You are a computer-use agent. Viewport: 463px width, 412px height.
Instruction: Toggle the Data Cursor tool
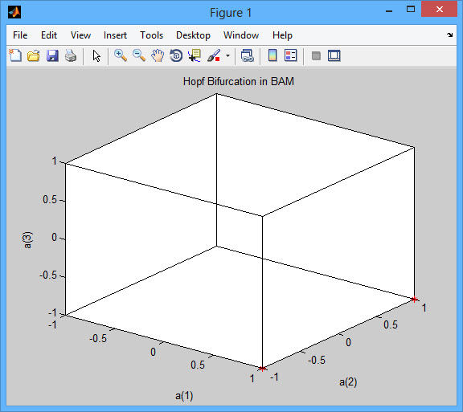point(195,55)
